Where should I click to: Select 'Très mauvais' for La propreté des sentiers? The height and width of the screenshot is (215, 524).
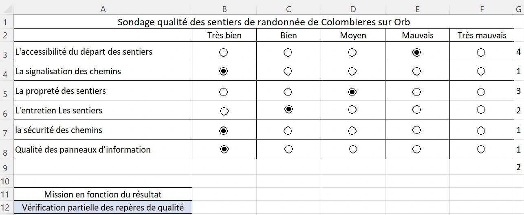pyautogui.click(x=481, y=91)
